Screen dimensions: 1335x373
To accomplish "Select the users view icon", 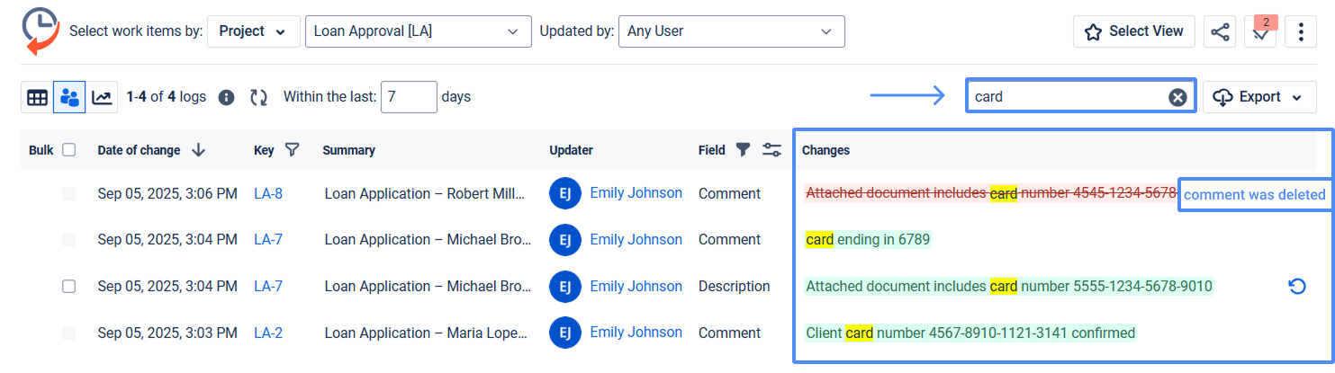I will coord(69,97).
